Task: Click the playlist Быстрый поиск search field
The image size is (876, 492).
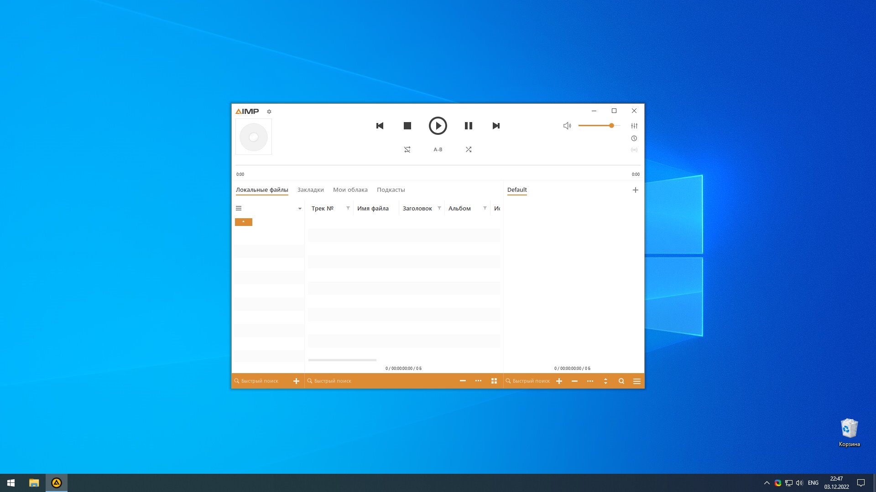Action: click(x=527, y=381)
